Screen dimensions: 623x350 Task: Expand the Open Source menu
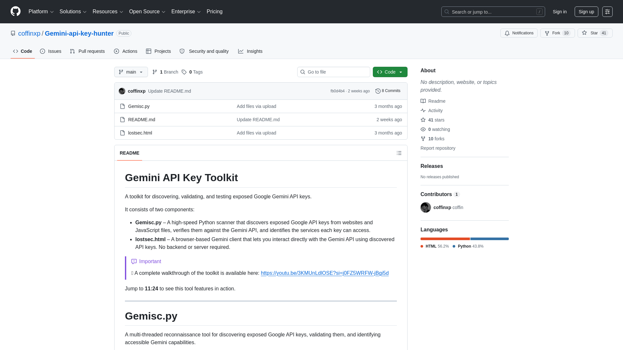pyautogui.click(x=147, y=12)
